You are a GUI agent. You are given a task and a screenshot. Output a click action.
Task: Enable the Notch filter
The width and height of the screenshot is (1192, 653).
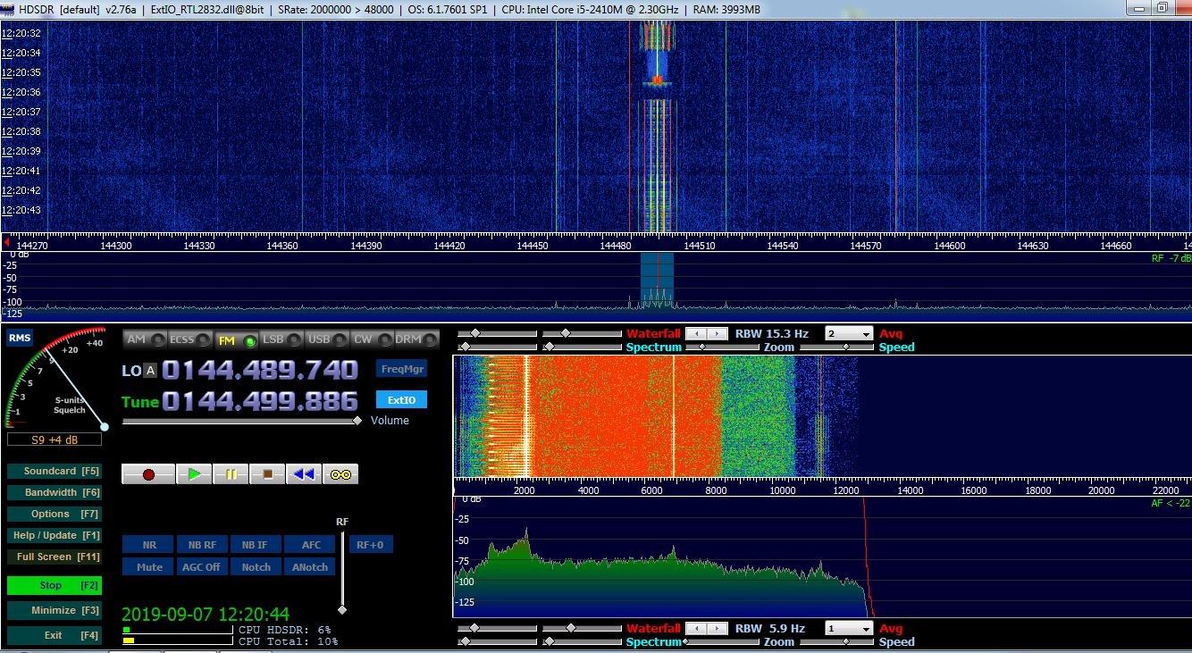point(255,567)
